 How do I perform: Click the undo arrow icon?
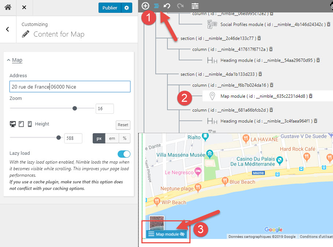pos(167,6)
